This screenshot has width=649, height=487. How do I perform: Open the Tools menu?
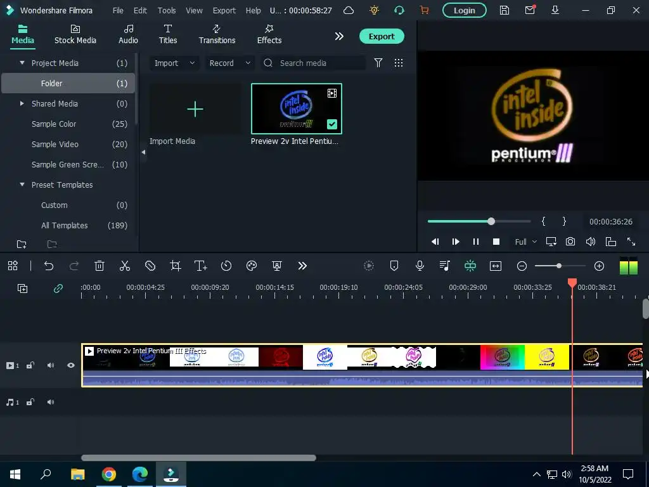click(167, 10)
